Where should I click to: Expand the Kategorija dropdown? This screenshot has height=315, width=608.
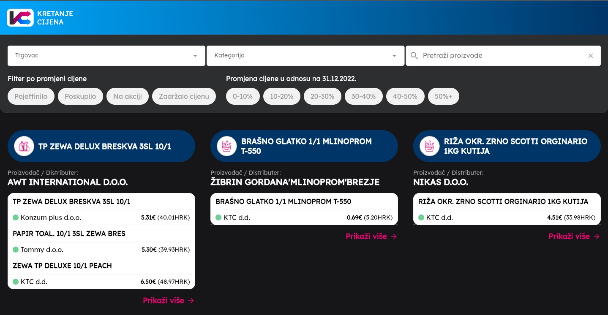point(305,56)
